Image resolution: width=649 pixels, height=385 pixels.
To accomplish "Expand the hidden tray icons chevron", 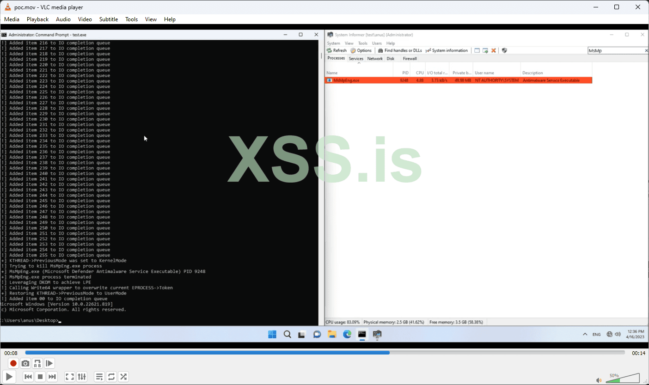I will point(585,334).
